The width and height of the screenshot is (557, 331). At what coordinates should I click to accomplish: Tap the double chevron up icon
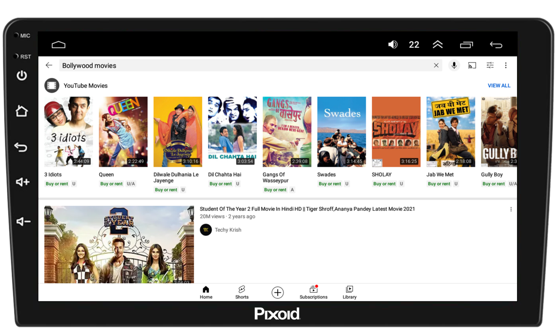[438, 45]
